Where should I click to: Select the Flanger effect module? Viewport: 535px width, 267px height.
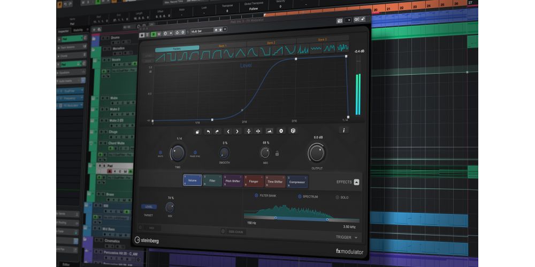point(254,182)
